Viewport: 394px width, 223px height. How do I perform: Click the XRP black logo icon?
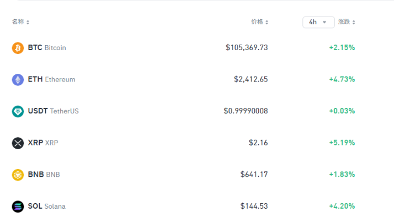pyautogui.click(x=18, y=143)
